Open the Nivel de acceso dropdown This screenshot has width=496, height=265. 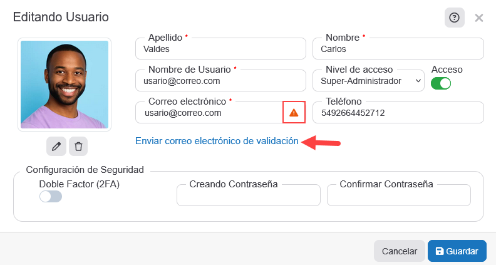[368, 81]
